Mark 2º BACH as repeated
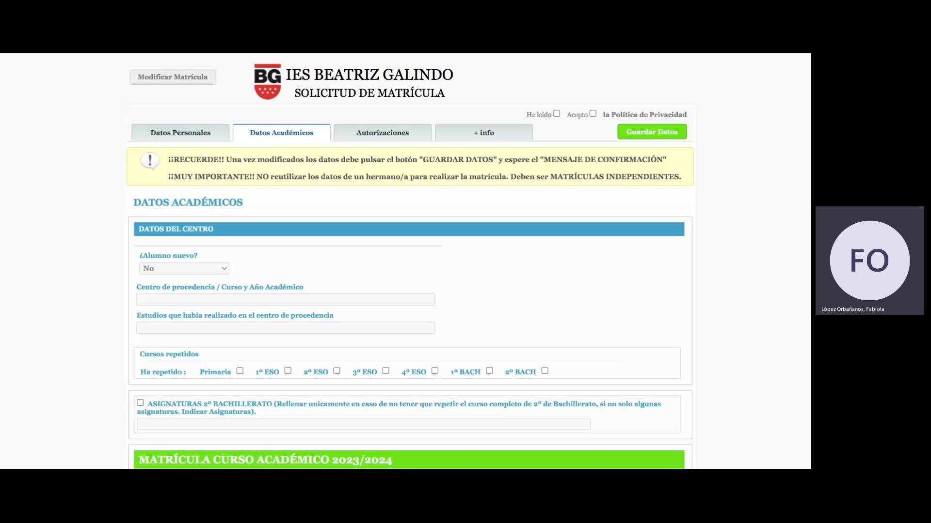 point(545,370)
